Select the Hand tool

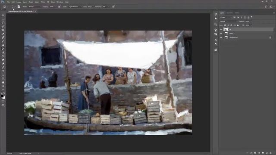(x=3, y=82)
